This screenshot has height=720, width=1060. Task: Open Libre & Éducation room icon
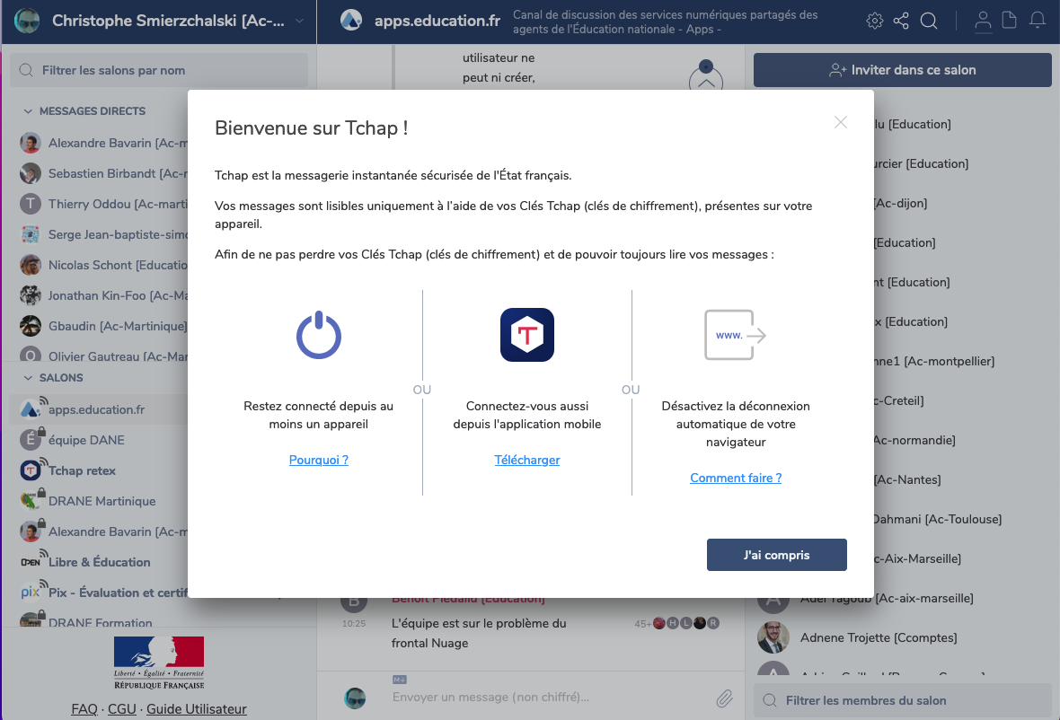click(x=31, y=562)
